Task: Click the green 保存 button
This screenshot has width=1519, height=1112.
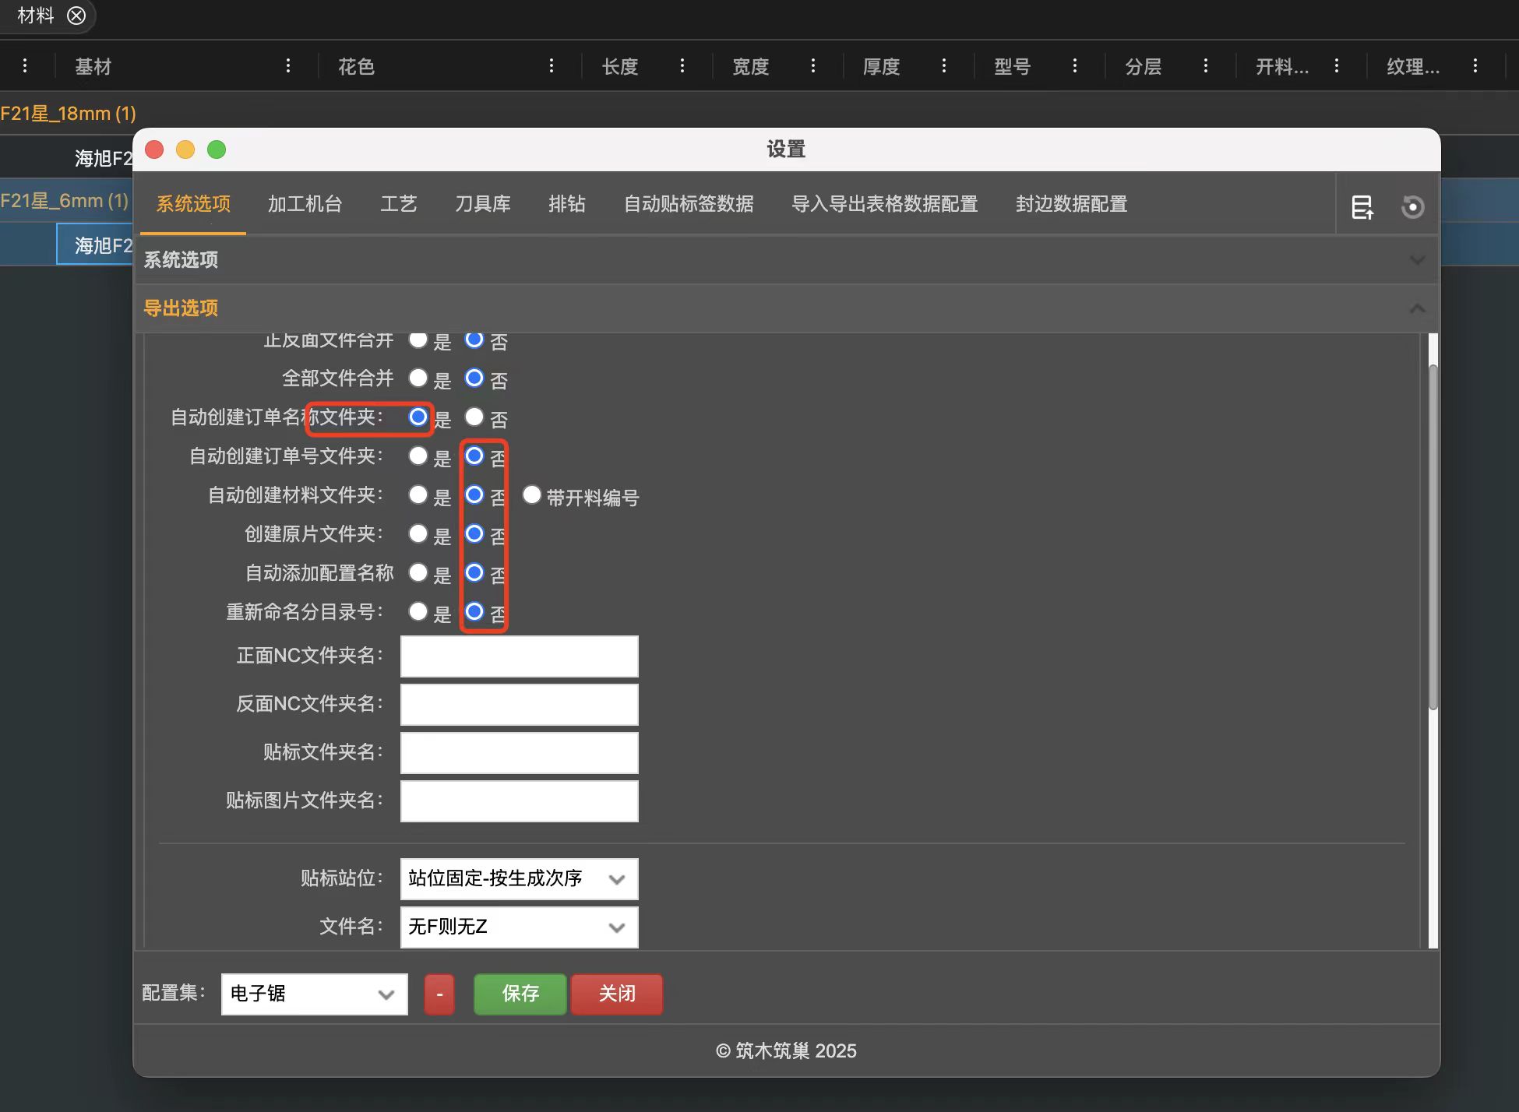Action: coord(519,994)
